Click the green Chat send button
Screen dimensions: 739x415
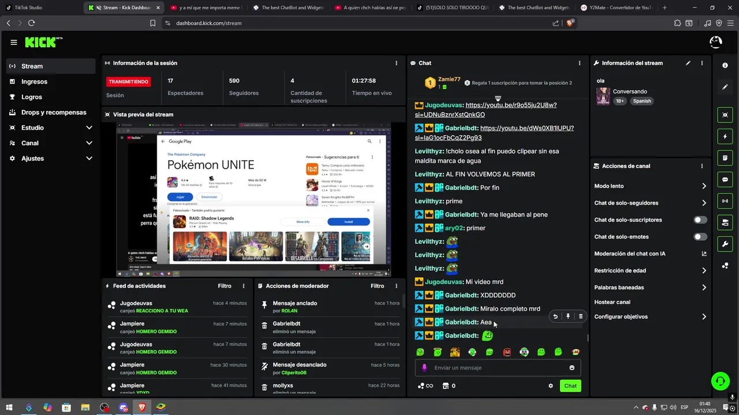click(x=570, y=386)
